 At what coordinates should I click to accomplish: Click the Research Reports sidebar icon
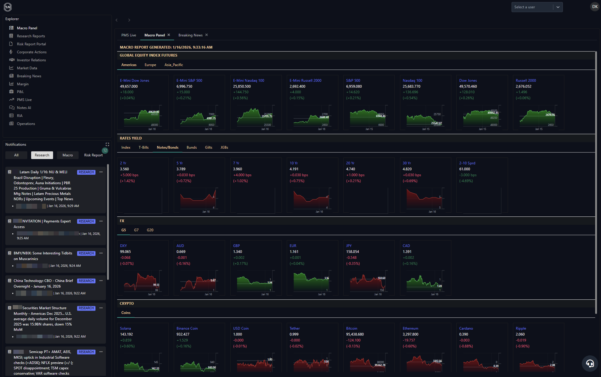tap(11, 36)
